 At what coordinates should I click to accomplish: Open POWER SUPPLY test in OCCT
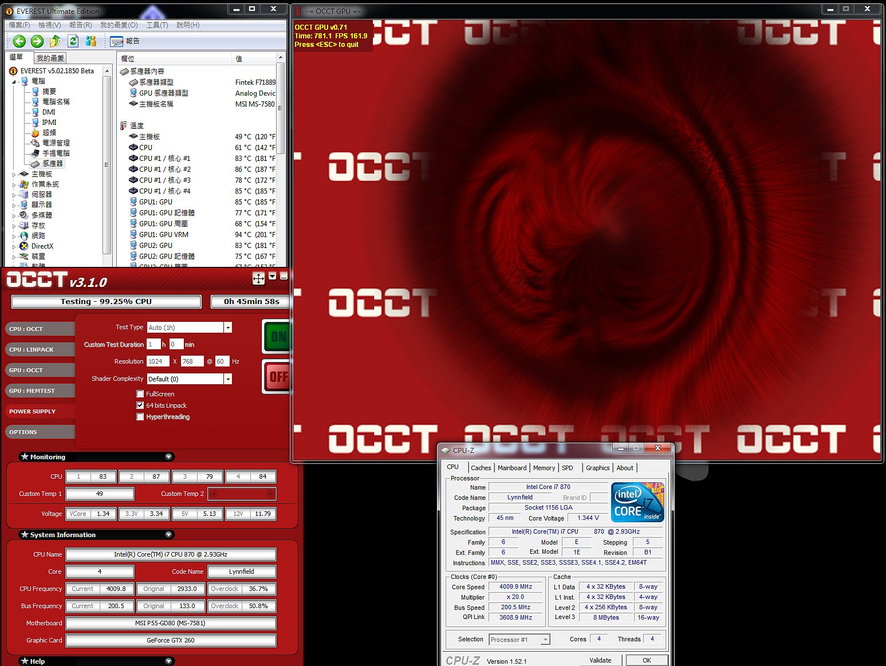coord(40,411)
